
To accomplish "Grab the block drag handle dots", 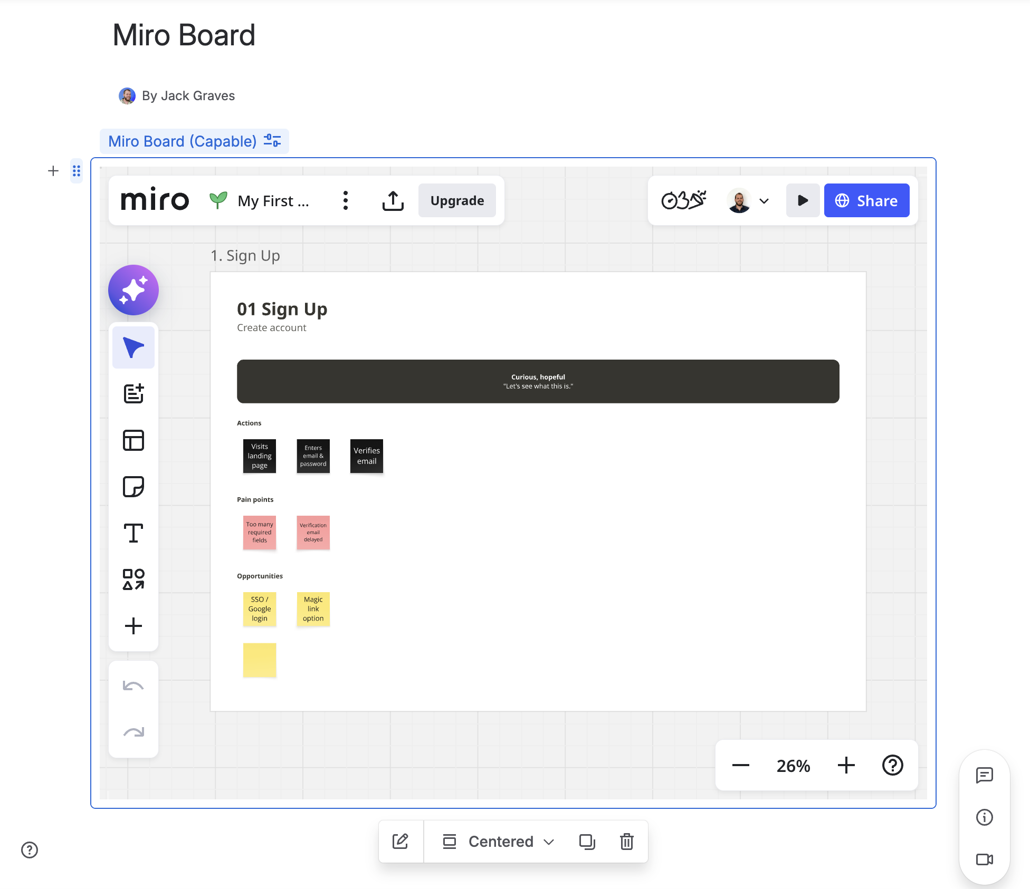I will point(77,171).
